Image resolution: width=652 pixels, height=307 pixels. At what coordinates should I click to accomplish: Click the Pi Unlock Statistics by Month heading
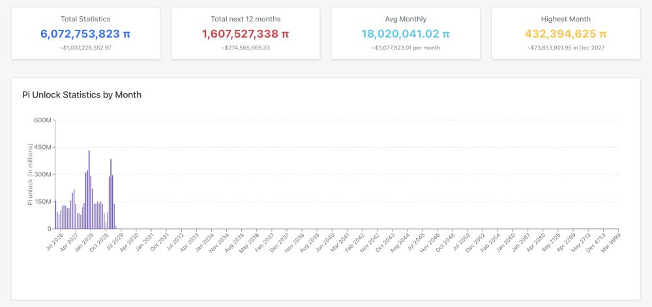tap(81, 95)
